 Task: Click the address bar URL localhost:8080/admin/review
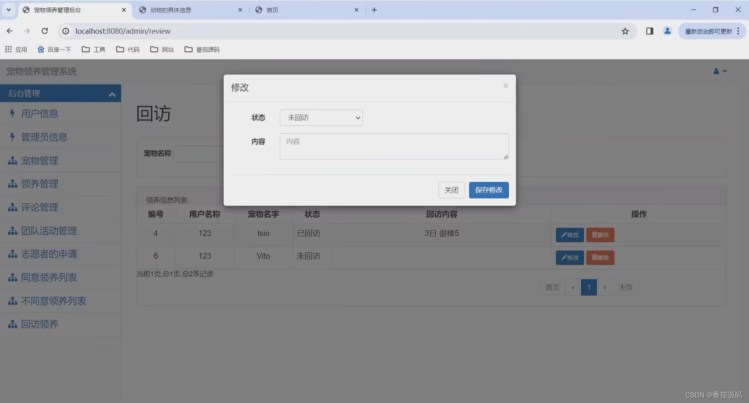(123, 31)
